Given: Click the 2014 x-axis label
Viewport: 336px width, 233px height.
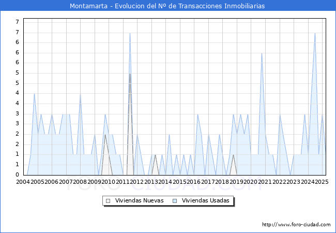Looking at the screenshot, I should (x=165, y=182).
